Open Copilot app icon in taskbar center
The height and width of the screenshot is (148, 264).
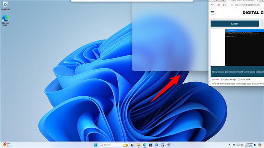156,145
